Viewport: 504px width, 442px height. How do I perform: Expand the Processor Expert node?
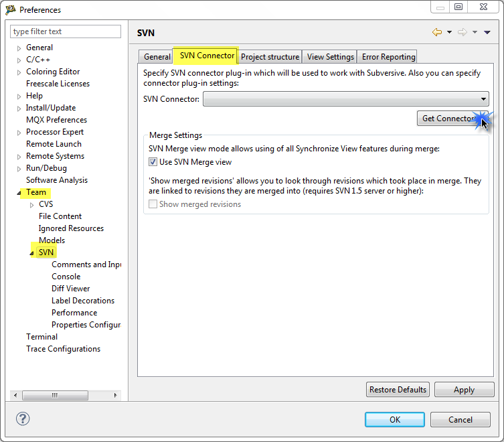[19, 133]
